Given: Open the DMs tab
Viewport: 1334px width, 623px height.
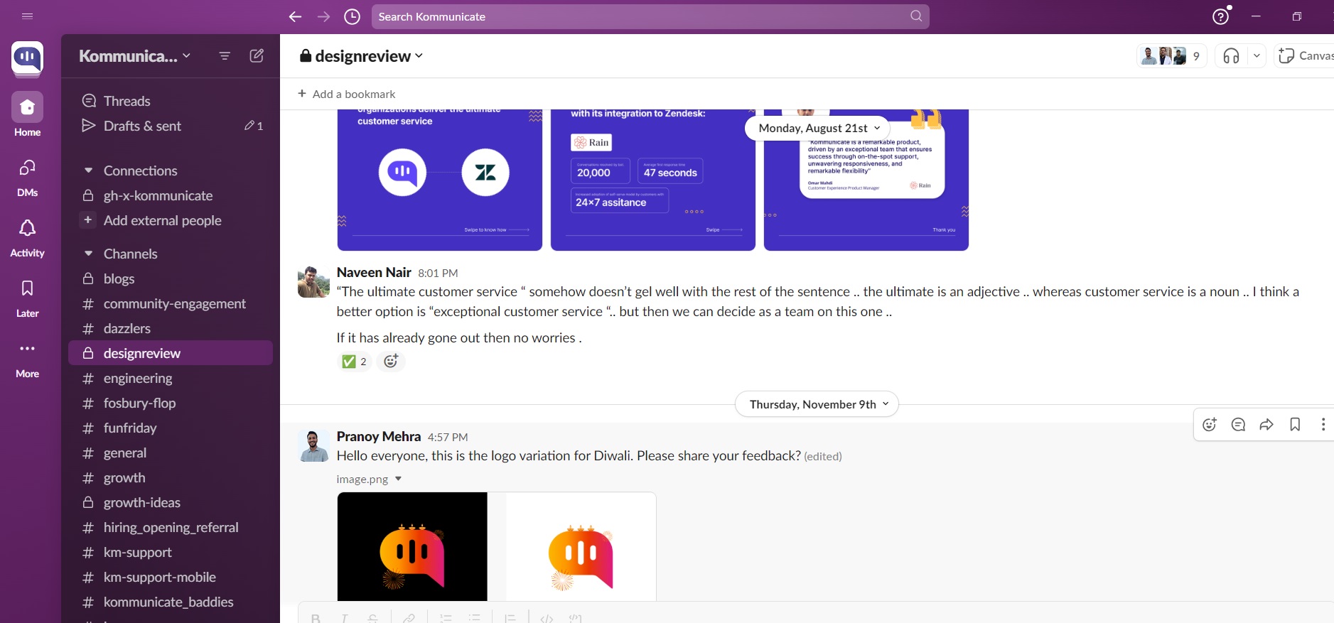Looking at the screenshot, I should coord(28,177).
